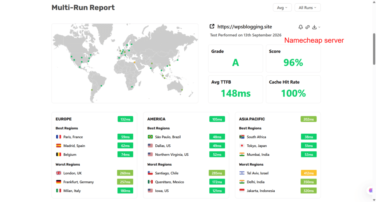Click the India flag beside Delhi

tap(242, 182)
